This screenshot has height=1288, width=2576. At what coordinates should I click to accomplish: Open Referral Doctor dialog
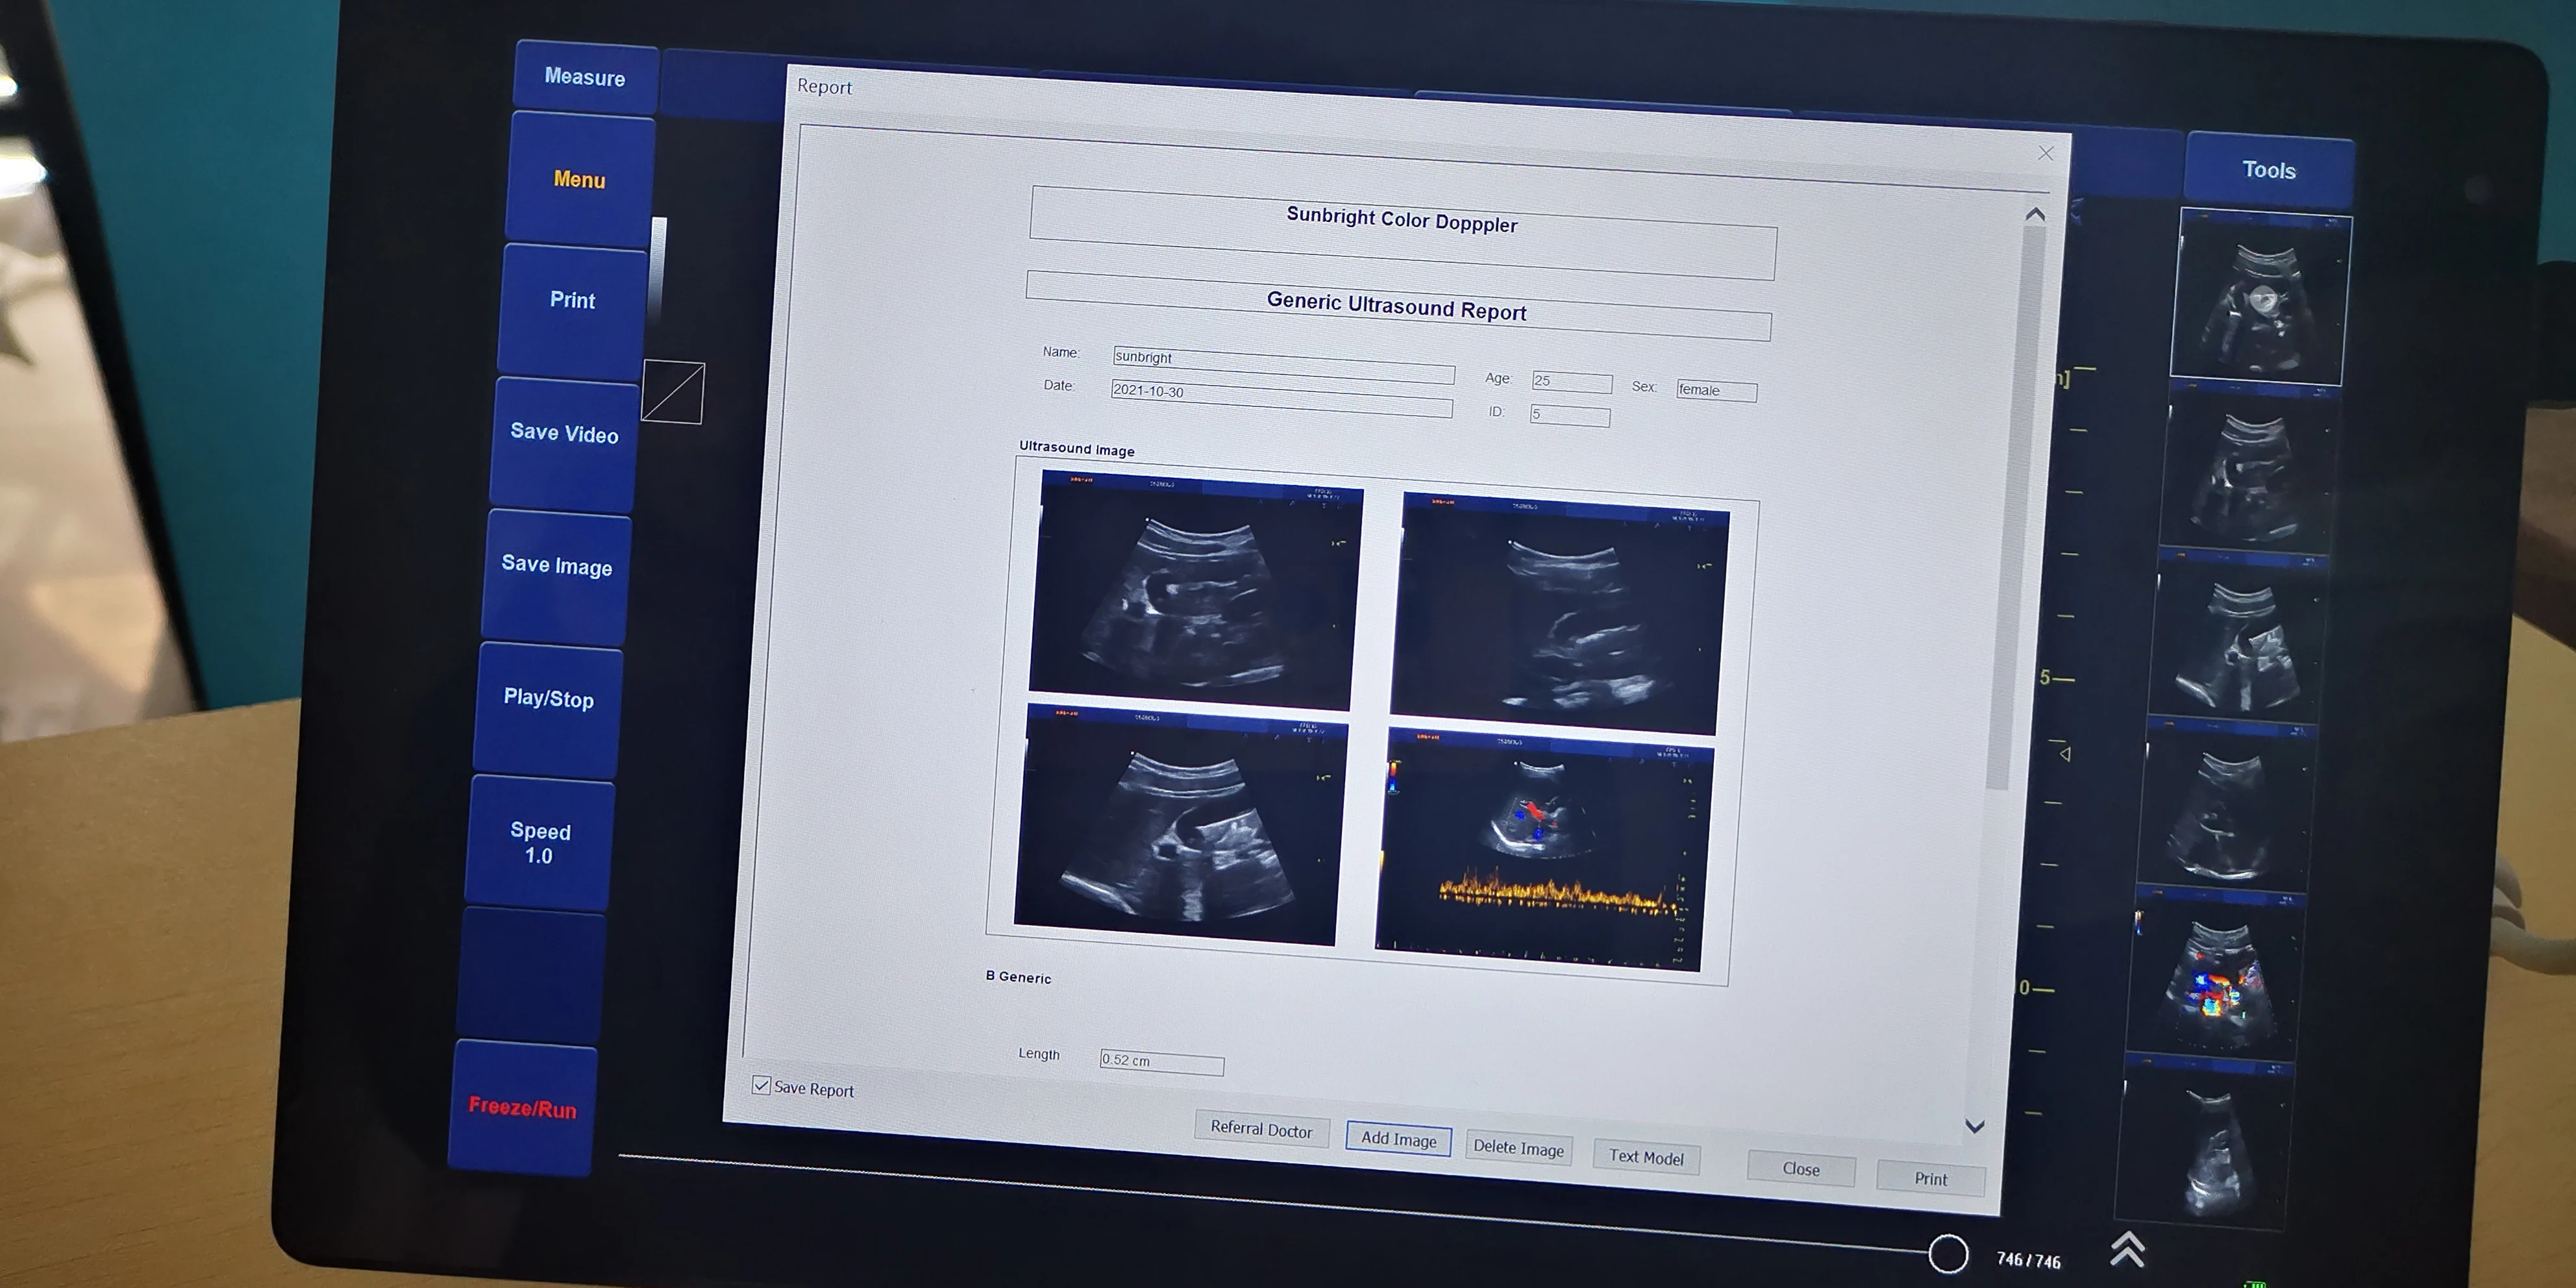[1261, 1130]
